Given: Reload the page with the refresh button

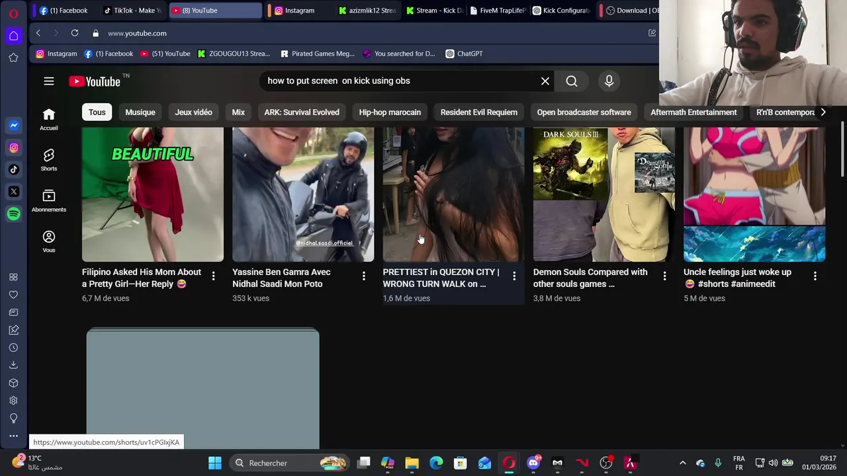Looking at the screenshot, I should (x=75, y=33).
